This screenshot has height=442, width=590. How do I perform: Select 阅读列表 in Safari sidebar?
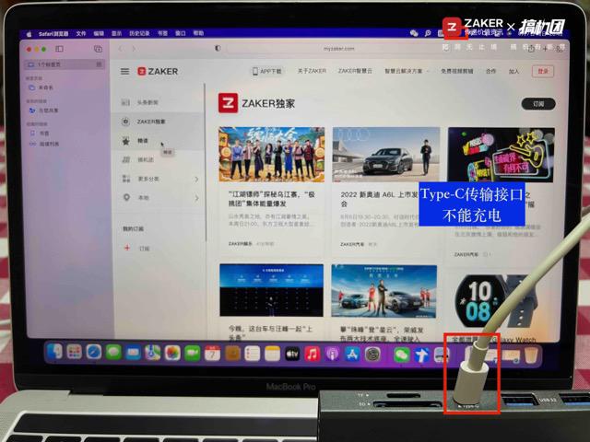point(44,144)
